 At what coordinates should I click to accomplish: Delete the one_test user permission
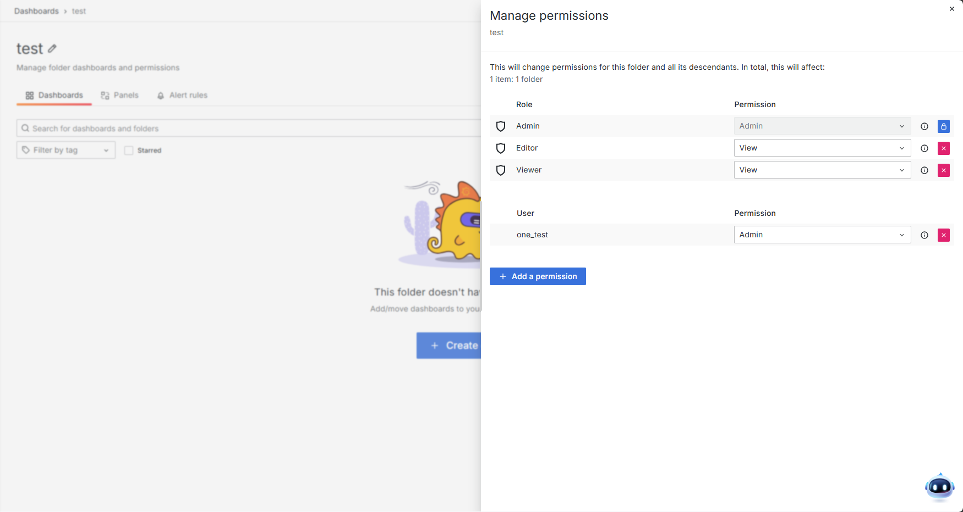click(944, 235)
